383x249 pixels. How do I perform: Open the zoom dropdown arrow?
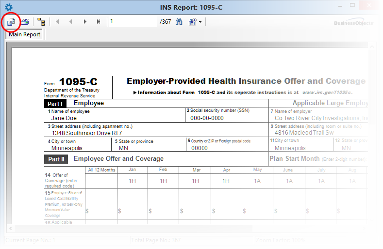coord(200,22)
